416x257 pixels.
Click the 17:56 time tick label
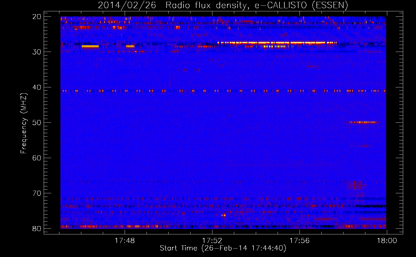[x=300, y=241]
